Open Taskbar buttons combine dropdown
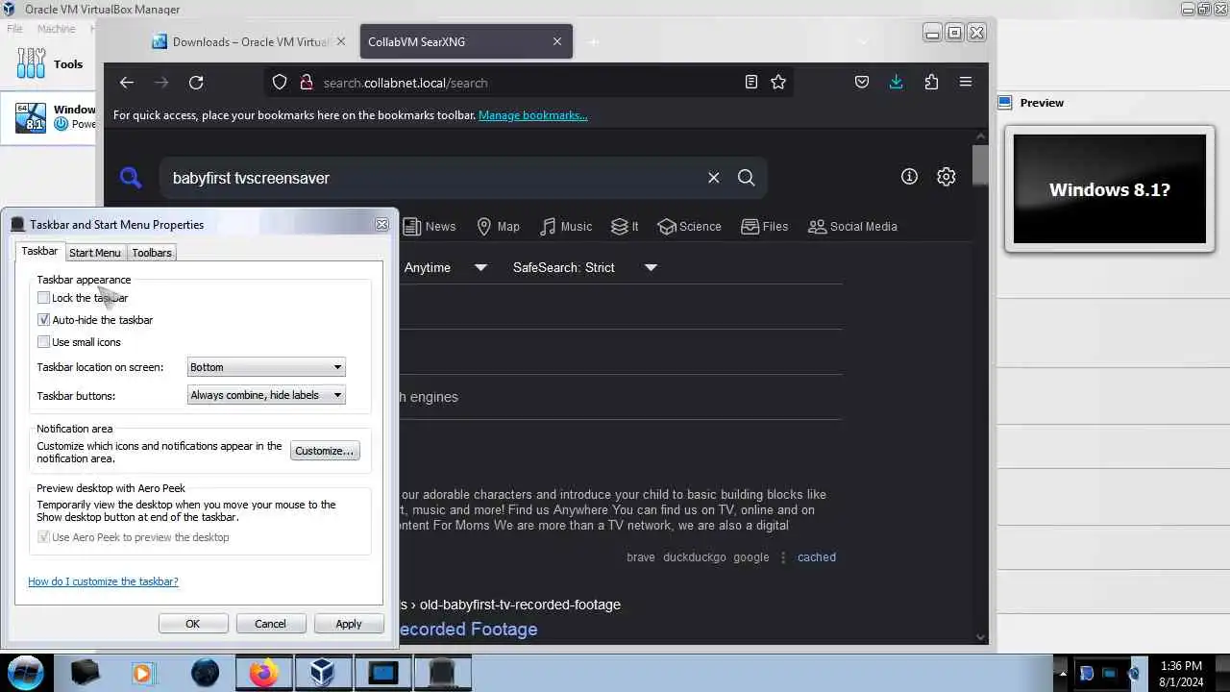Viewport: 1230px width, 692px height. [x=266, y=395]
